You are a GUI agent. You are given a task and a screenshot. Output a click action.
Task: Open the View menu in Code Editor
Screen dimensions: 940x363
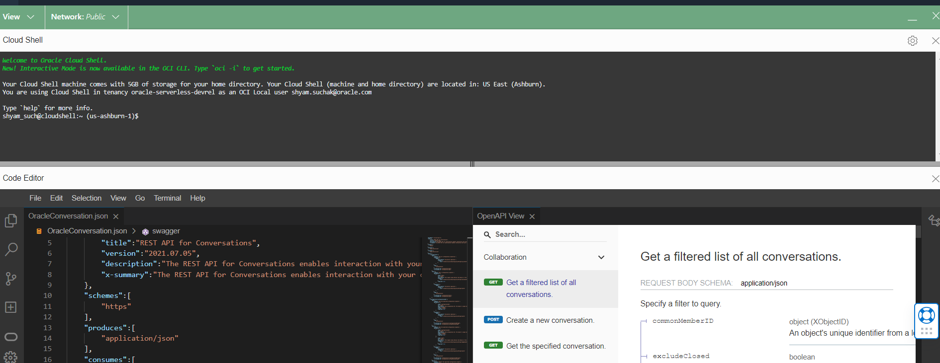point(118,198)
